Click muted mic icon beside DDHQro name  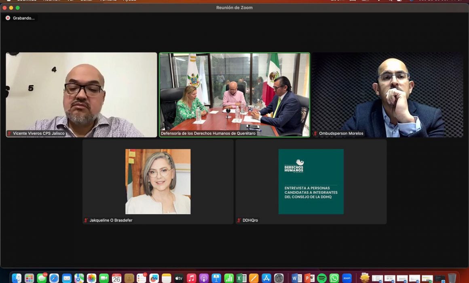(x=239, y=220)
